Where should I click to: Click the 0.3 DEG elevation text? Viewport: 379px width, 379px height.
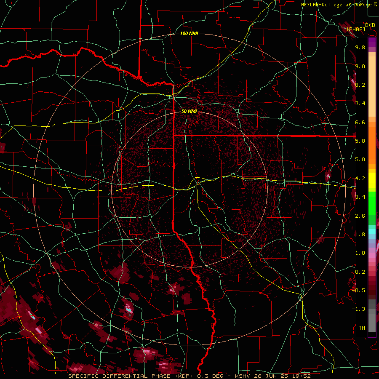(x=212, y=376)
